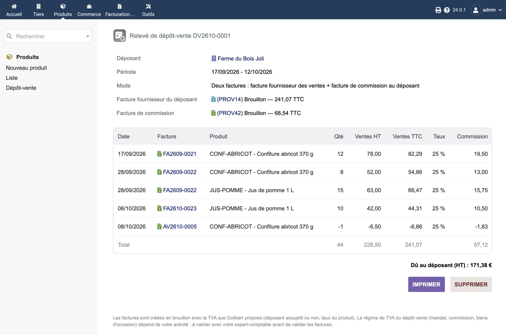The image size is (506, 335).
Task: Open the (PROV14) supplier invoice link
Action: click(230, 99)
